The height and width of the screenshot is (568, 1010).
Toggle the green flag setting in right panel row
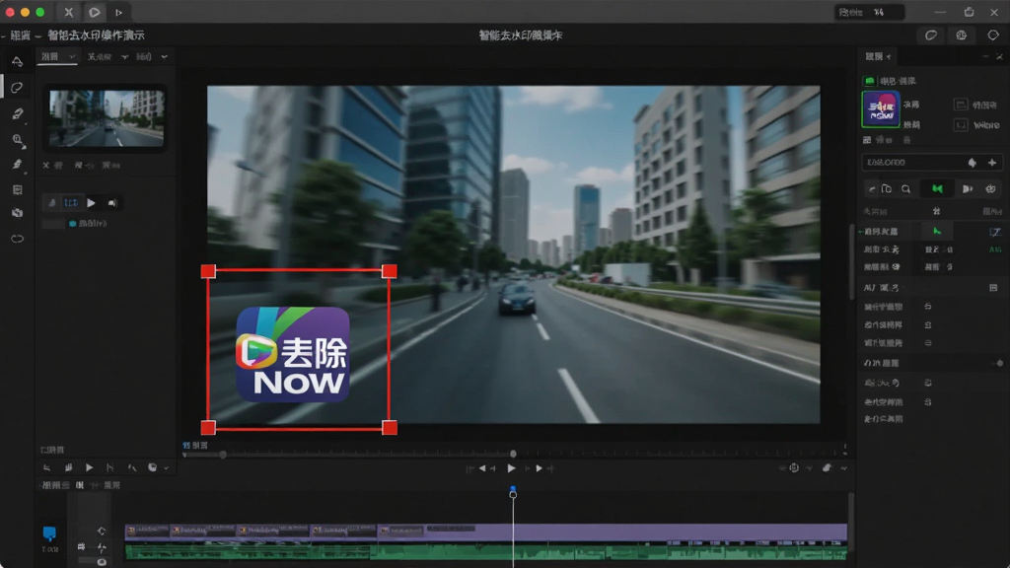click(937, 231)
